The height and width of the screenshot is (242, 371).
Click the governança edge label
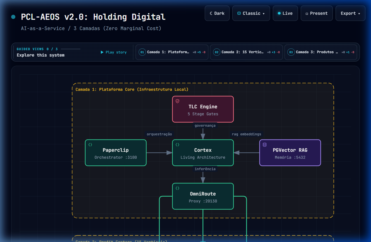click(205, 126)
